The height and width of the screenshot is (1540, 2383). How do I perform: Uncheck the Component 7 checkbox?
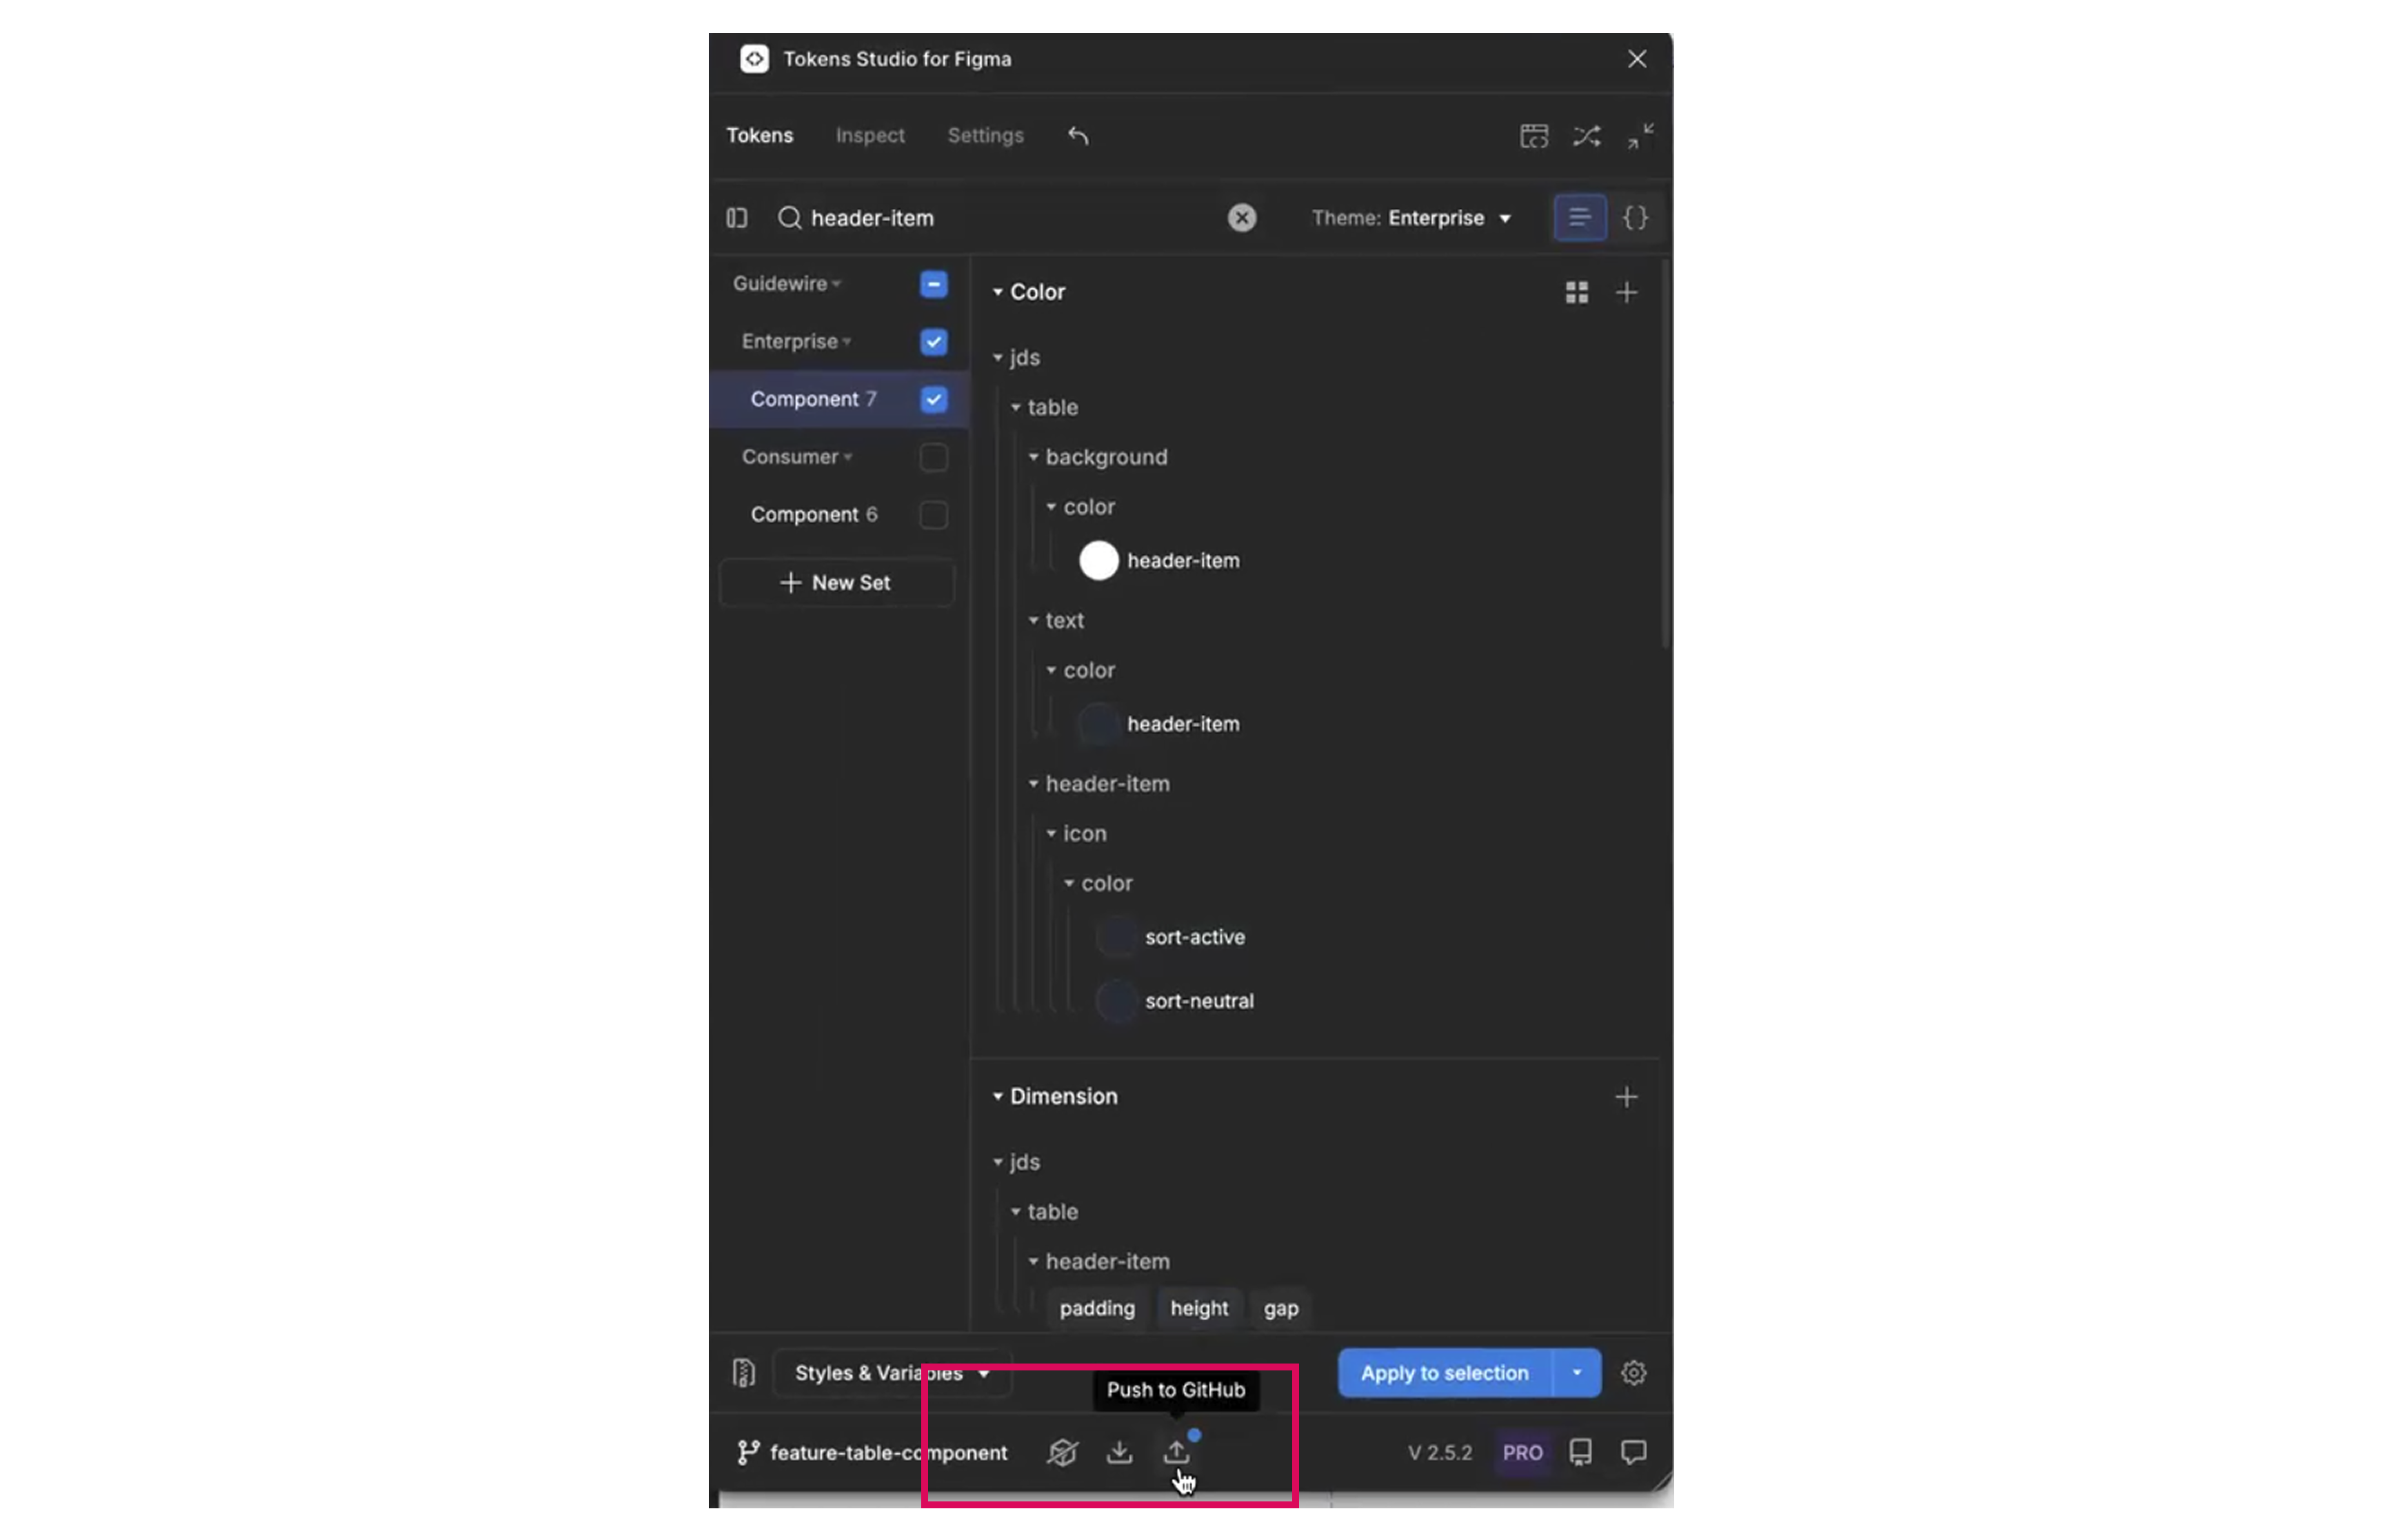pyautogui.click(x=933, y=399)
